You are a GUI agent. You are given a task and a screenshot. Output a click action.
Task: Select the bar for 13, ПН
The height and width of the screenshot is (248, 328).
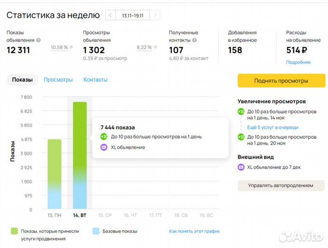(55, 174)
